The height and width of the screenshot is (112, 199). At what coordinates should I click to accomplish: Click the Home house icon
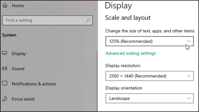(x=5, y=6)
